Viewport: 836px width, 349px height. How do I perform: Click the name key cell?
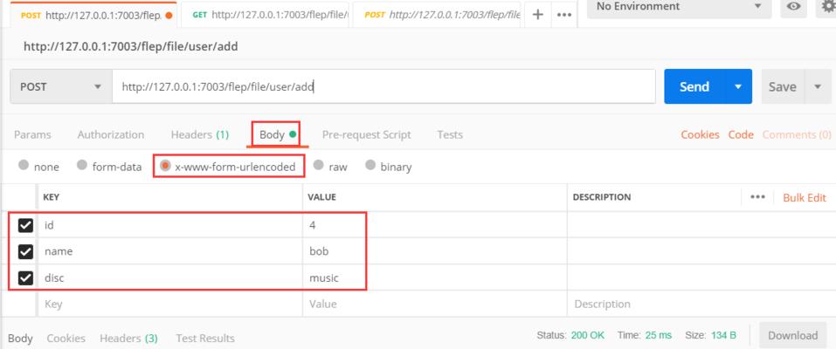[170, 251]
